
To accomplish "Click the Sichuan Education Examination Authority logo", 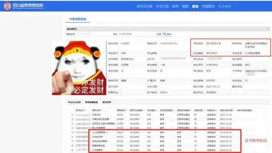I will (x=24, y=6).
